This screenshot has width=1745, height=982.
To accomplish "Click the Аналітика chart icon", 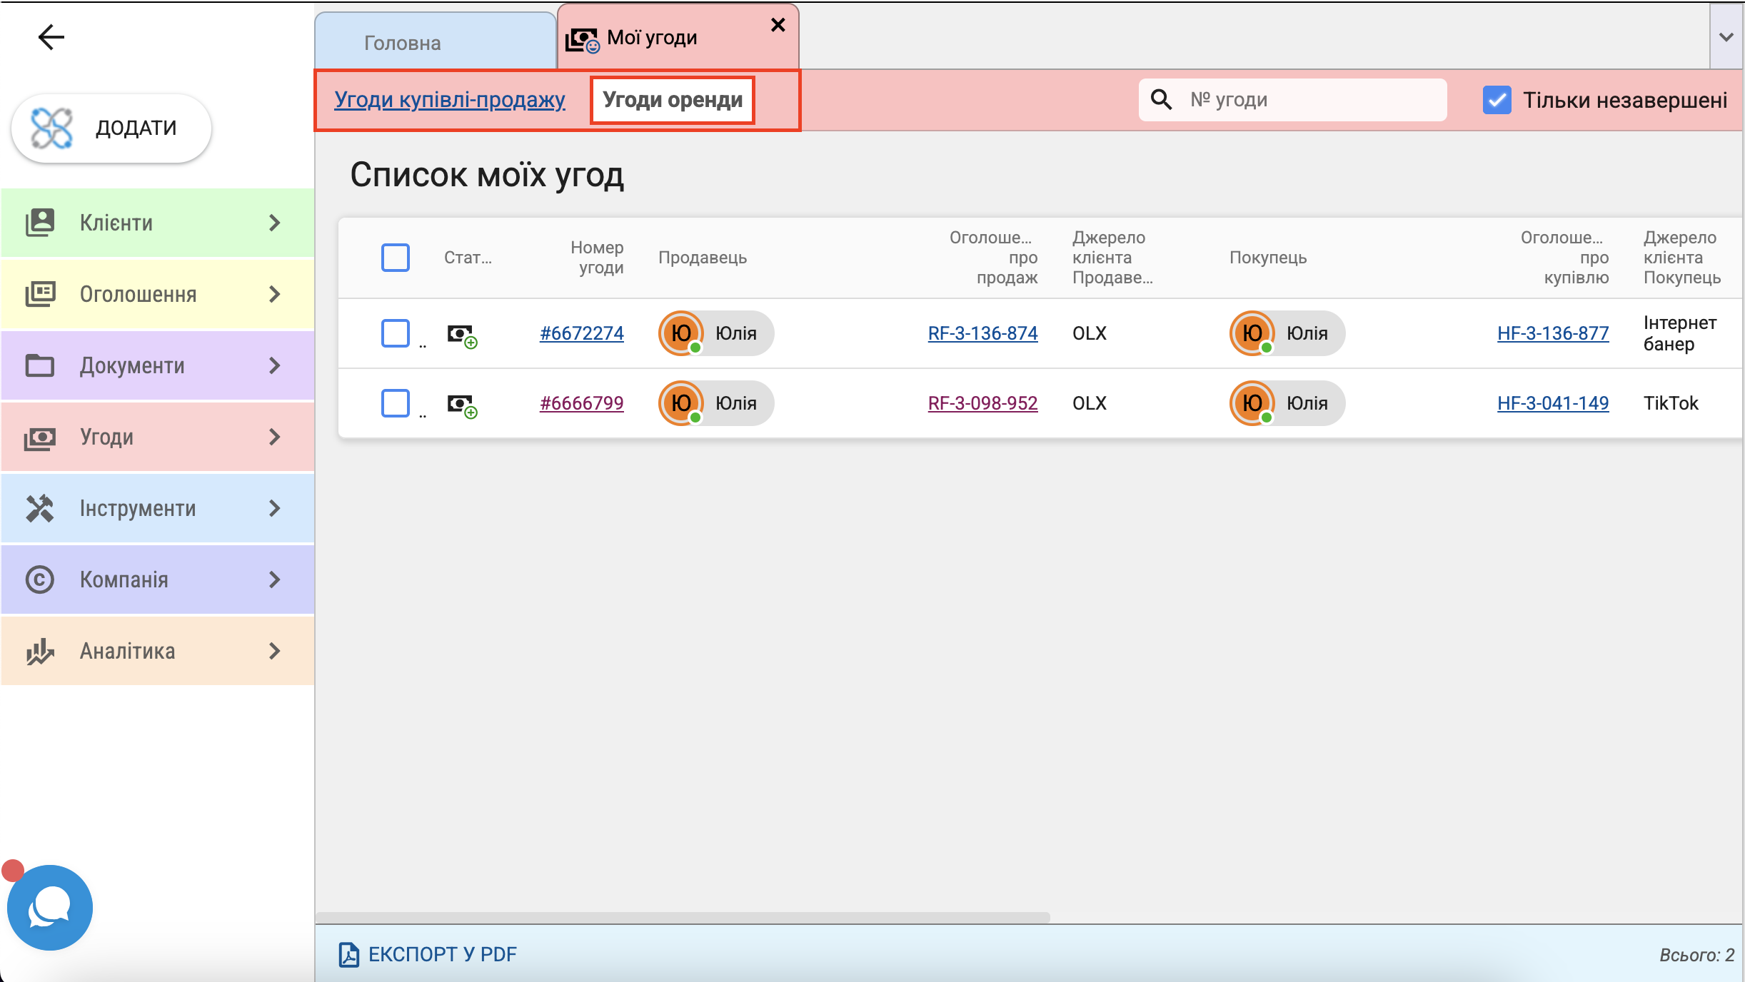I will [x=40, y=651].
